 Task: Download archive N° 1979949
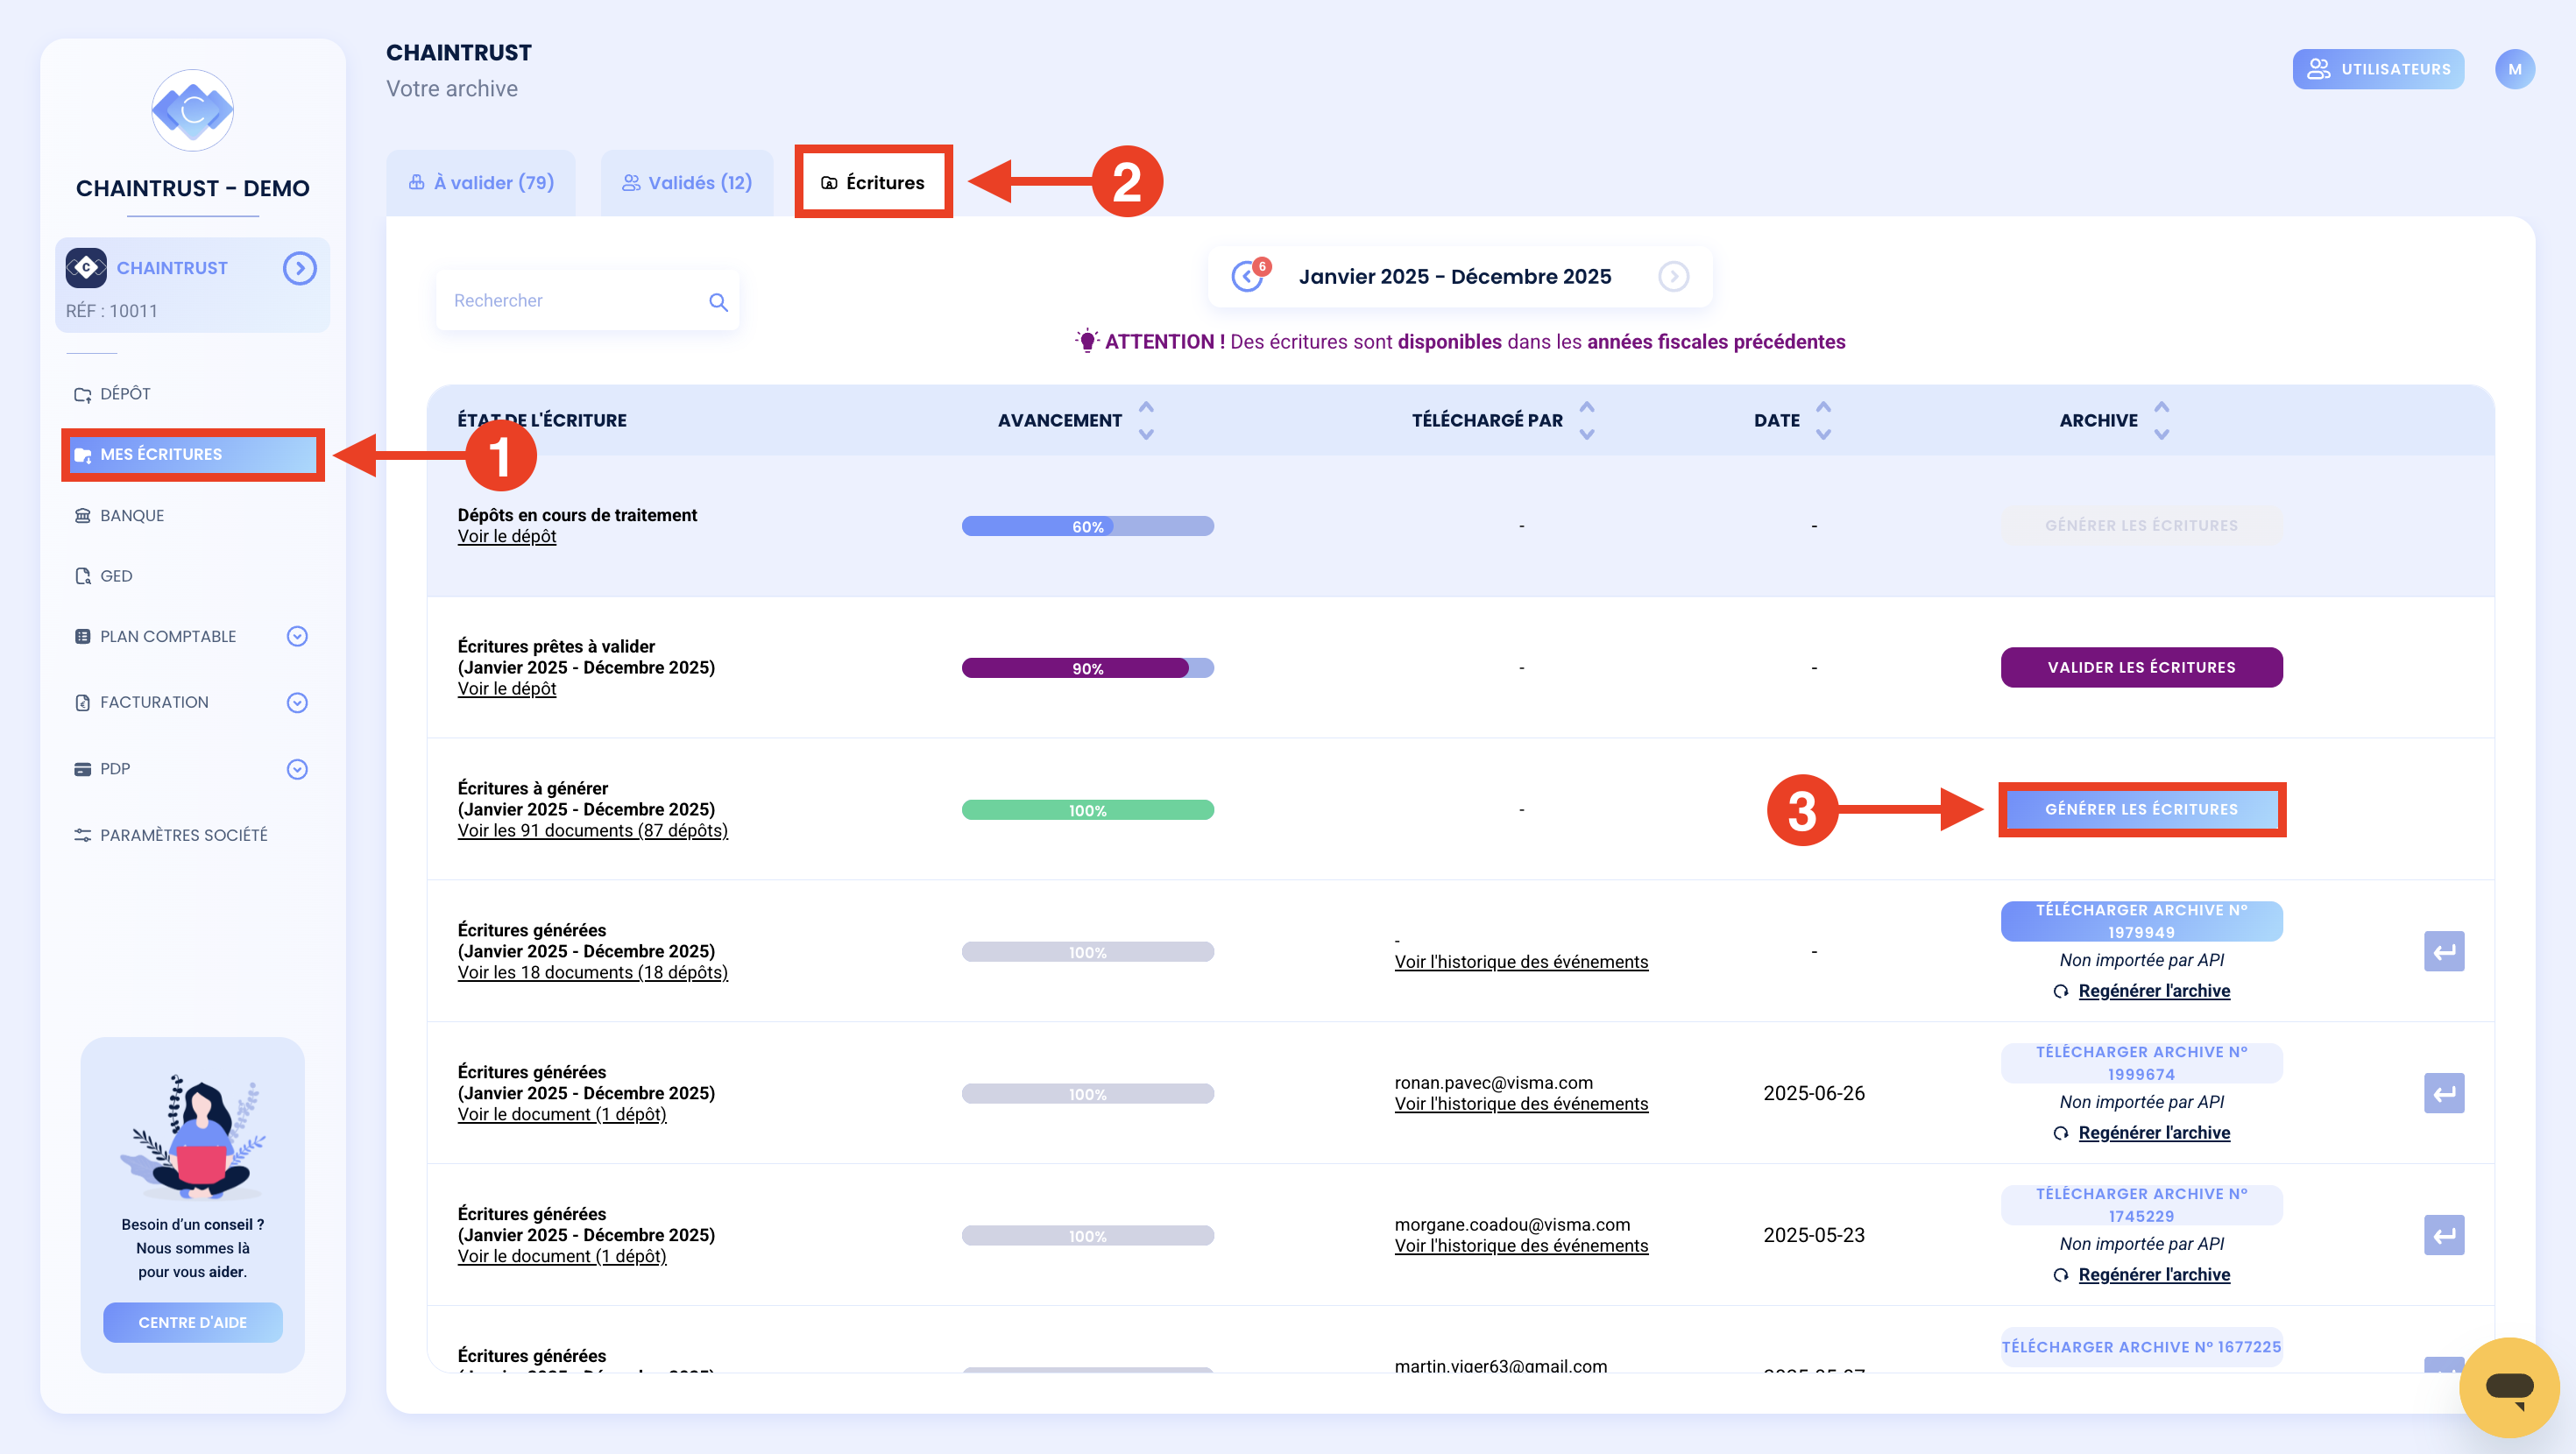click(x=2141, y=921)
